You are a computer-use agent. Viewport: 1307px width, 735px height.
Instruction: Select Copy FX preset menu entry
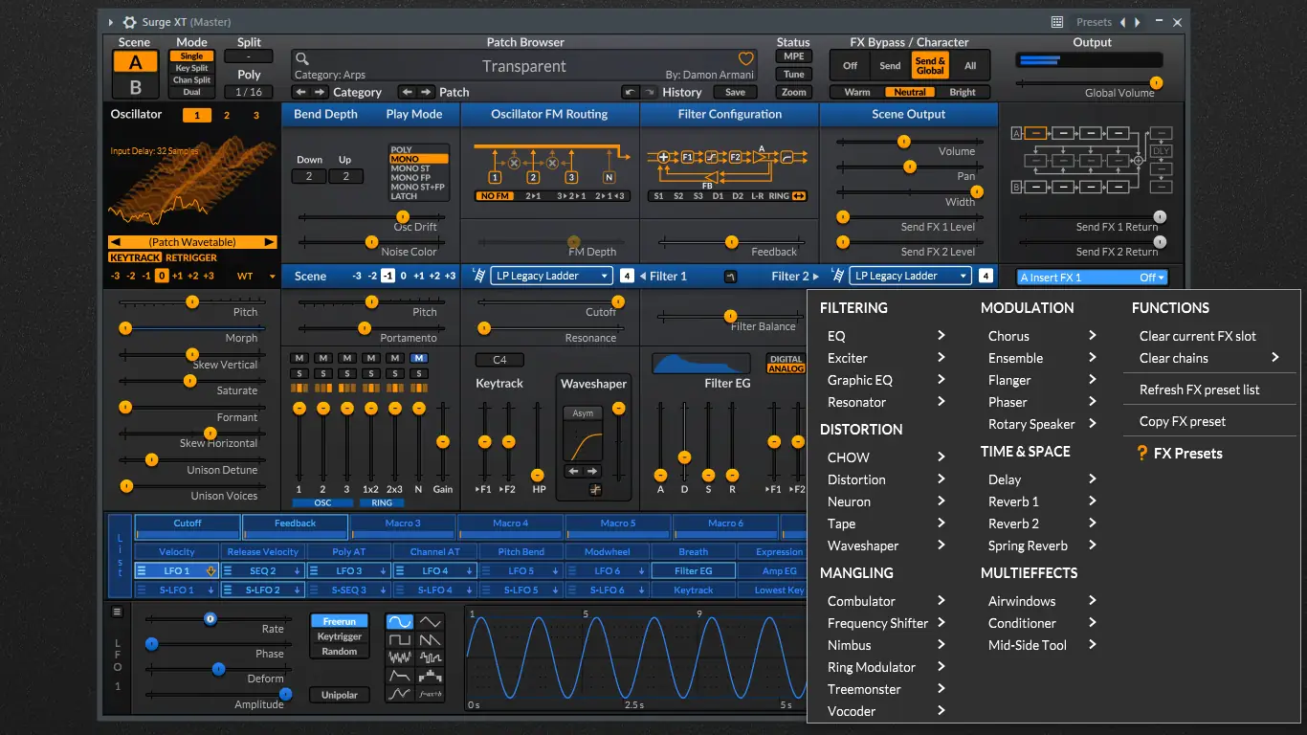tap(1182, 421)
